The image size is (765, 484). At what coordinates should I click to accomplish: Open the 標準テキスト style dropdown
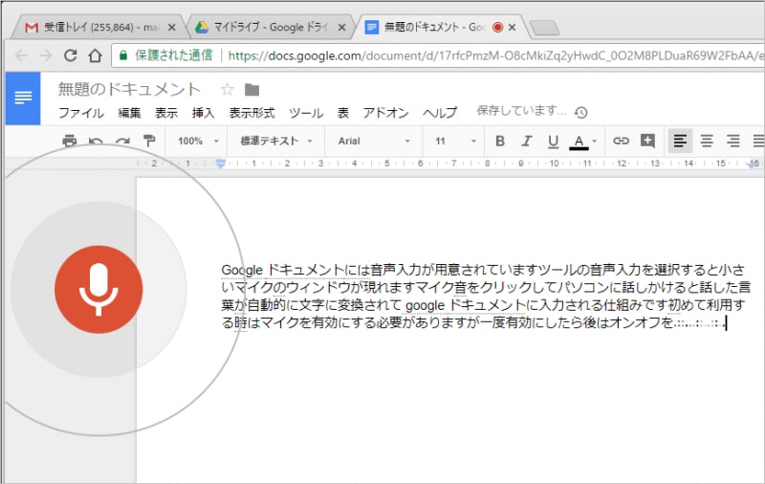[x=276, y=141]
